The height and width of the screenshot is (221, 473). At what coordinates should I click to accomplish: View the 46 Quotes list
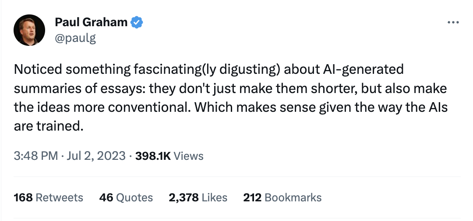click(x=126, y=197)
